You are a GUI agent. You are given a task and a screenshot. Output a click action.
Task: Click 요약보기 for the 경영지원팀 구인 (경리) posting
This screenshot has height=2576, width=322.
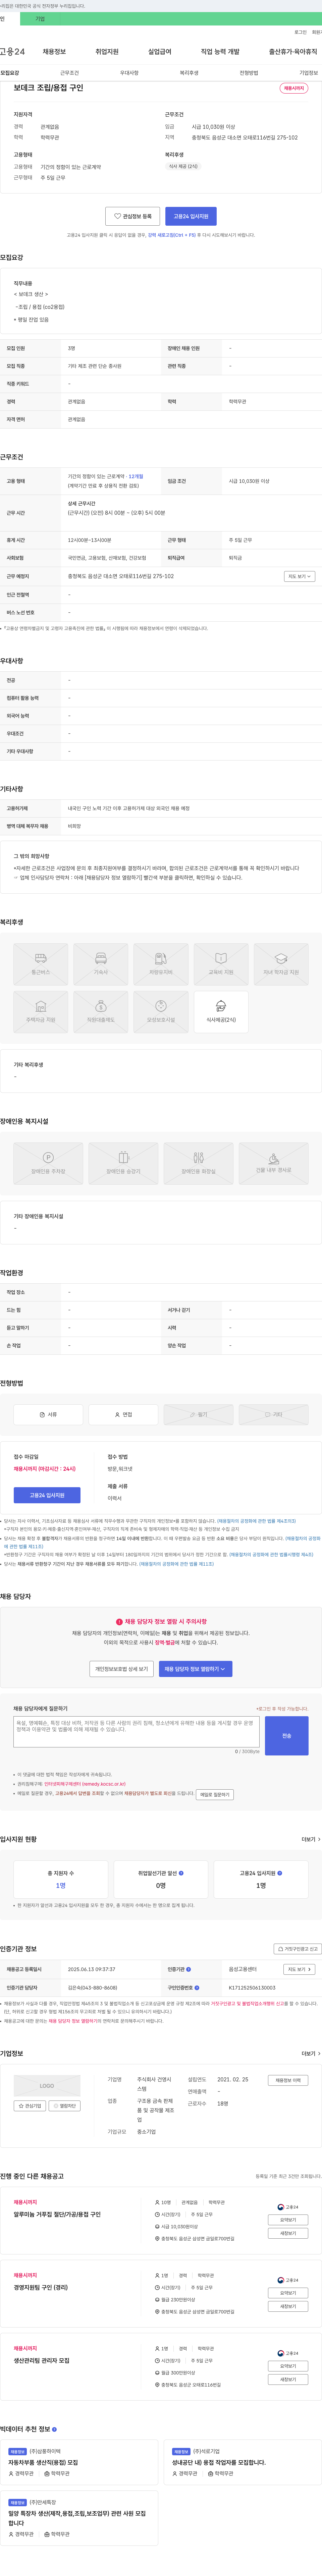tap(288, 2293)
